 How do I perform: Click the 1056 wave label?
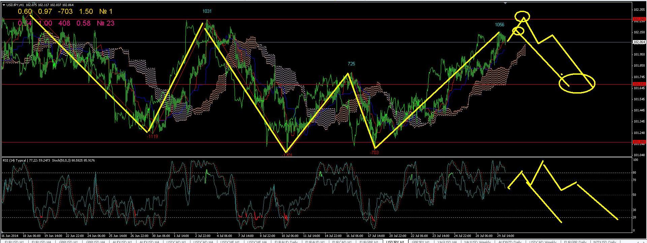click(x=499, y=25)
